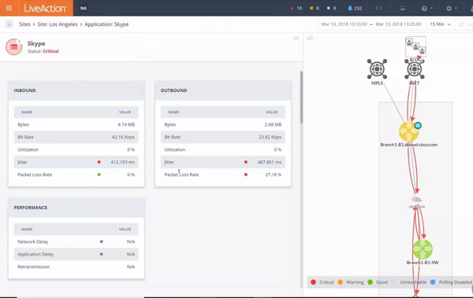Click the Unreachable legend label
This screenshot has height=298, width=473.
(413, 282)
